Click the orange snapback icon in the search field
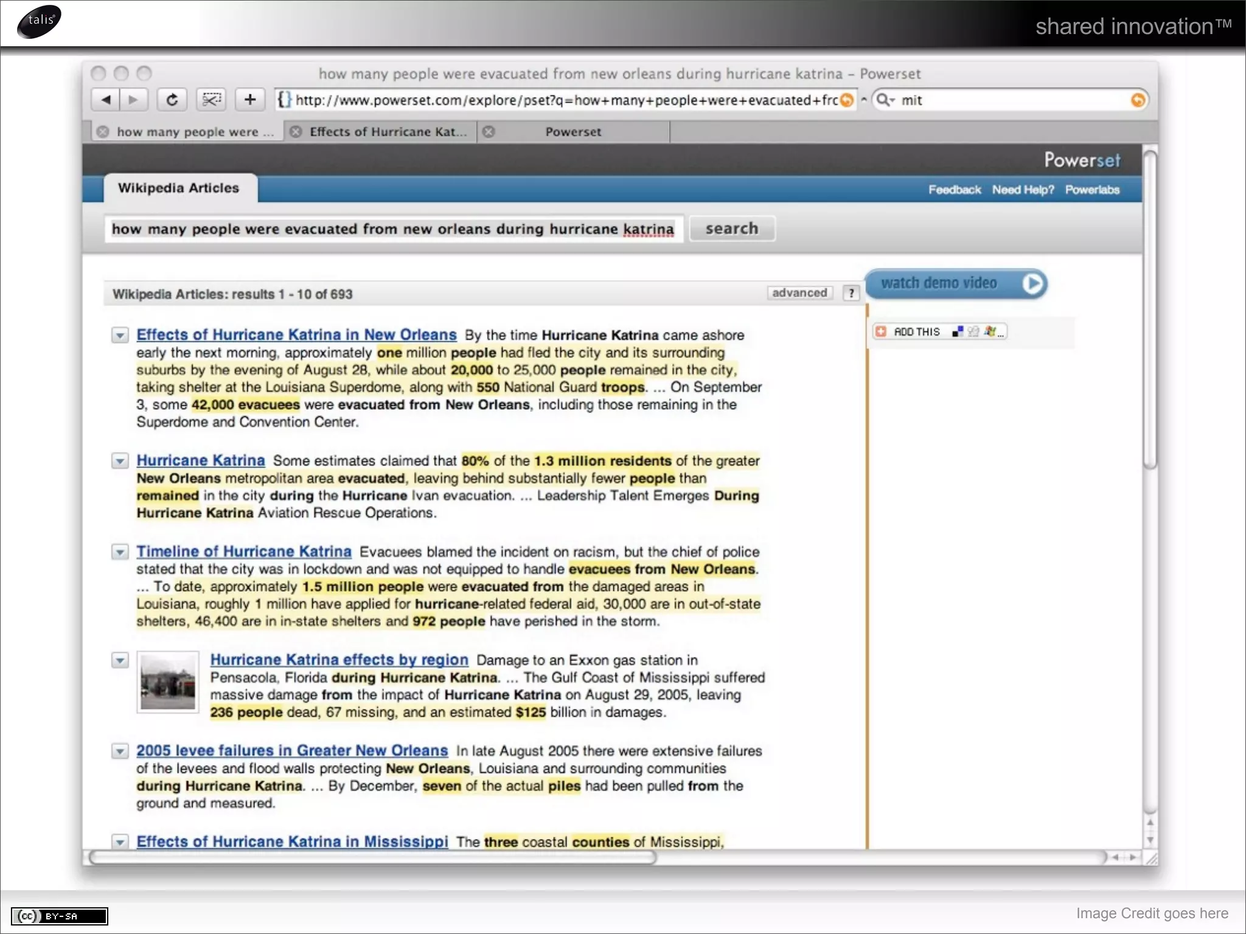Viewport: 1246px width, 934px height. (x=1137, y=100)
